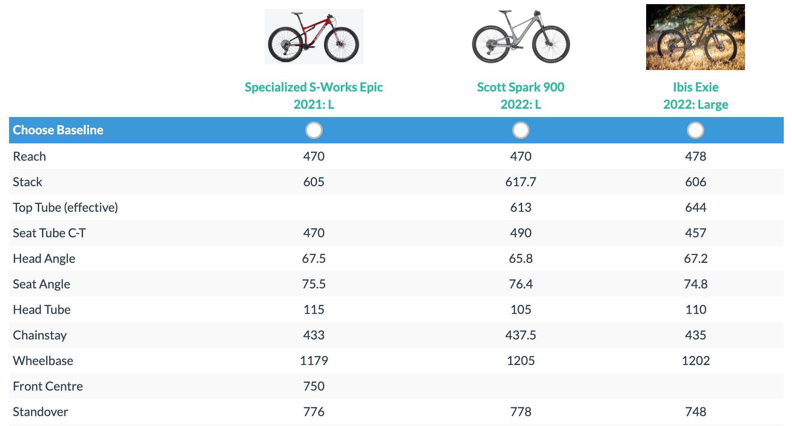Image resolution: width=792 pixels, height=426 pixels.
Task: Click the Seat Tube C-T row label
Action: tap(49, 233)
